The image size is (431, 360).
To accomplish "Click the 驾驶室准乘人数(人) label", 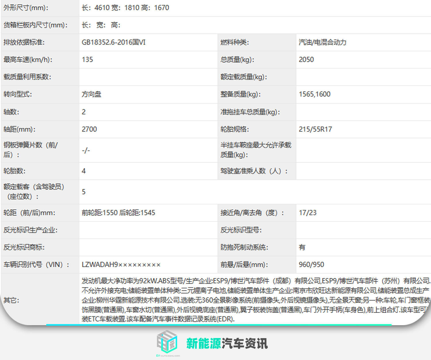I will (254, 171).
